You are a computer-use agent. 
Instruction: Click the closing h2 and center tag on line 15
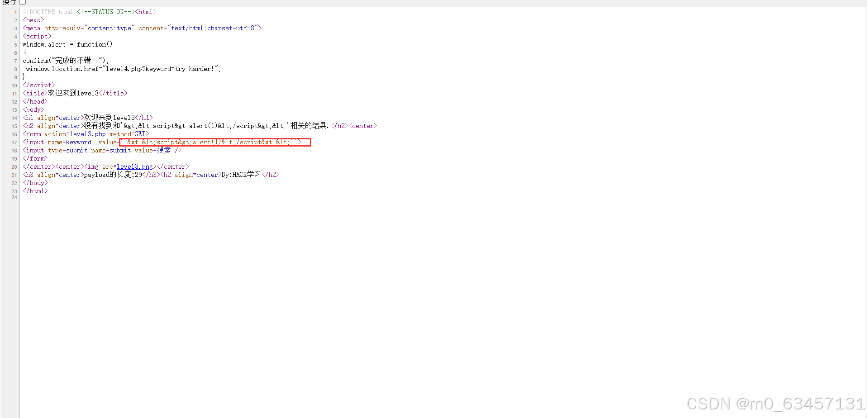354,126
